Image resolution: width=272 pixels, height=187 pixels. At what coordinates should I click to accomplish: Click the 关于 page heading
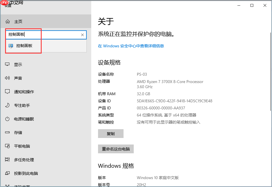106,21
